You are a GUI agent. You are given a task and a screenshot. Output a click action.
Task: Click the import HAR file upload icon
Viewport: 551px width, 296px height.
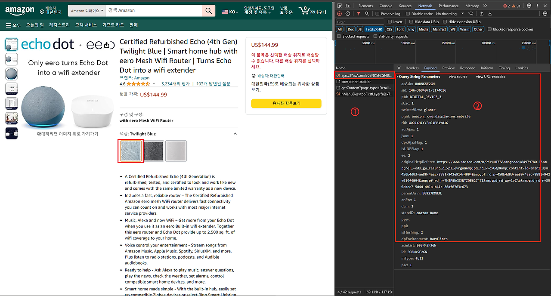[x=481, y=14]
